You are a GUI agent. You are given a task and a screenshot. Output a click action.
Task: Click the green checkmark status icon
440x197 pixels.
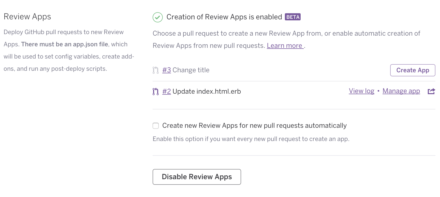pyautogui.click(x=158, y=17)
